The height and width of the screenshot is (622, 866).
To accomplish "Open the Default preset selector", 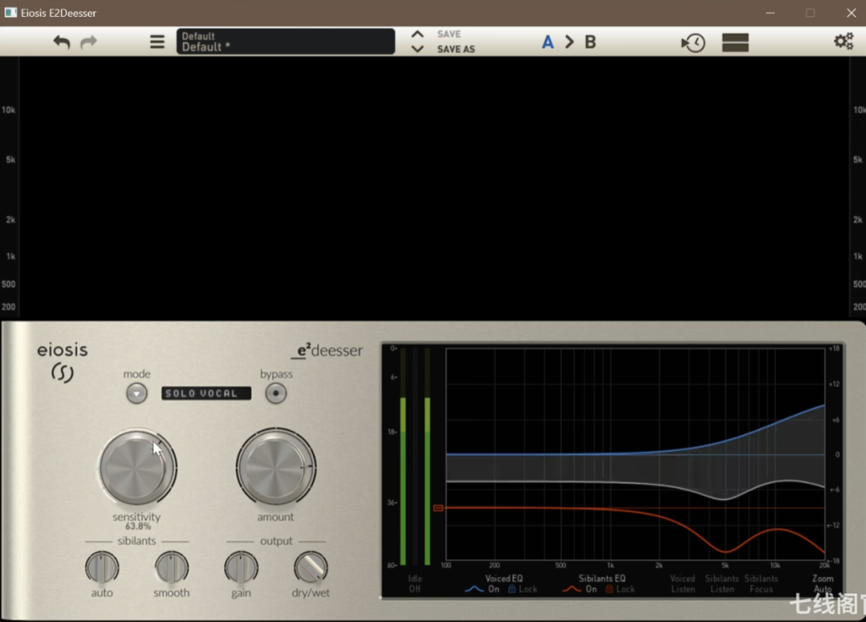I will (x=285, y=41).
